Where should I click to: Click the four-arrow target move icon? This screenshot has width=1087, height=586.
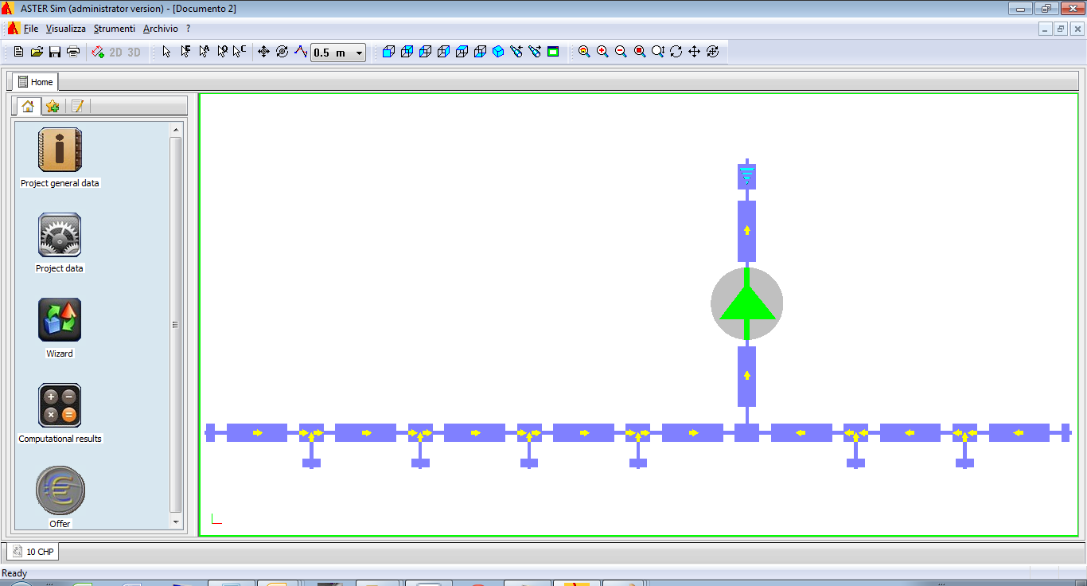point(264,52)
